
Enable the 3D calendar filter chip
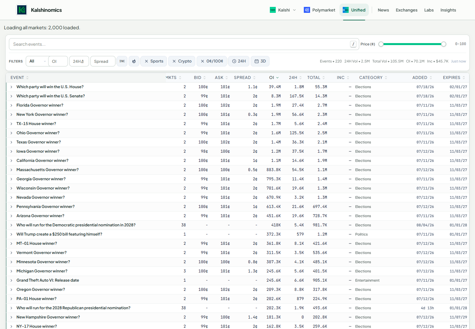click(x=260, y=61)
